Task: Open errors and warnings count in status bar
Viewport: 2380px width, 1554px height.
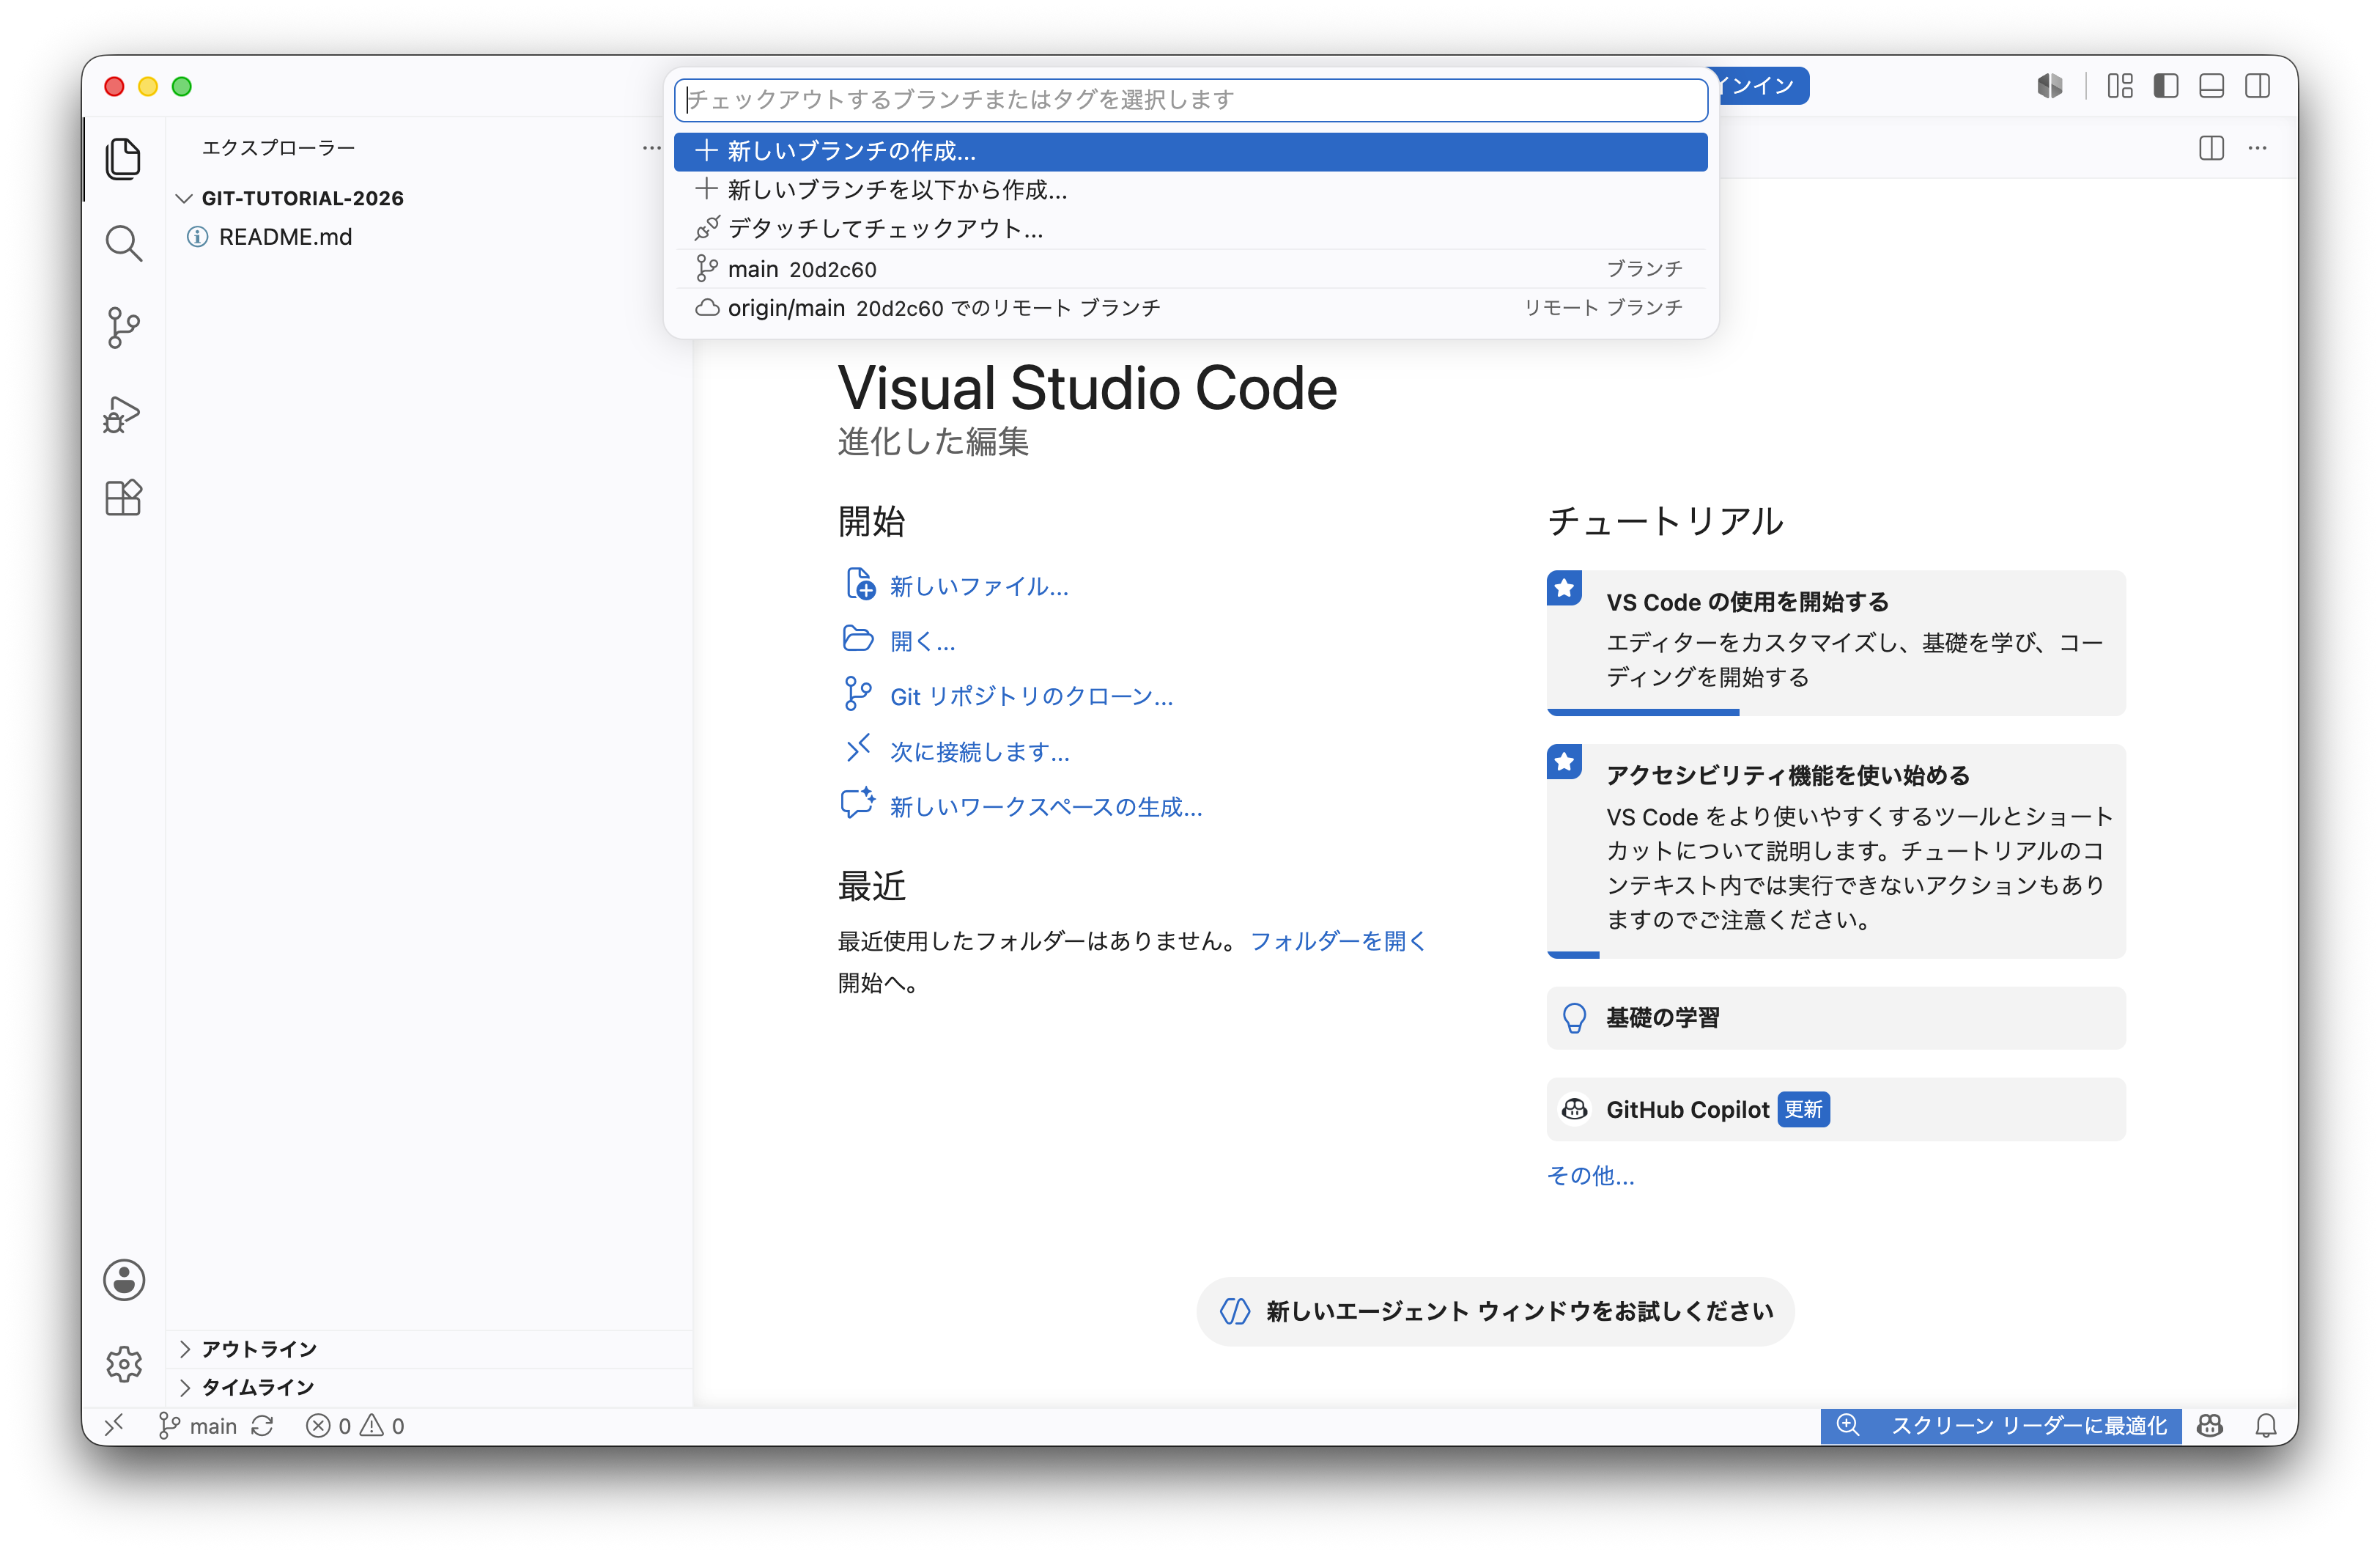Action: point(355,1425)
